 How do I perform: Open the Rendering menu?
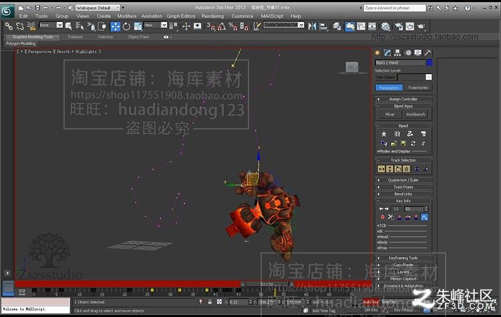click(x=213, y=16)
